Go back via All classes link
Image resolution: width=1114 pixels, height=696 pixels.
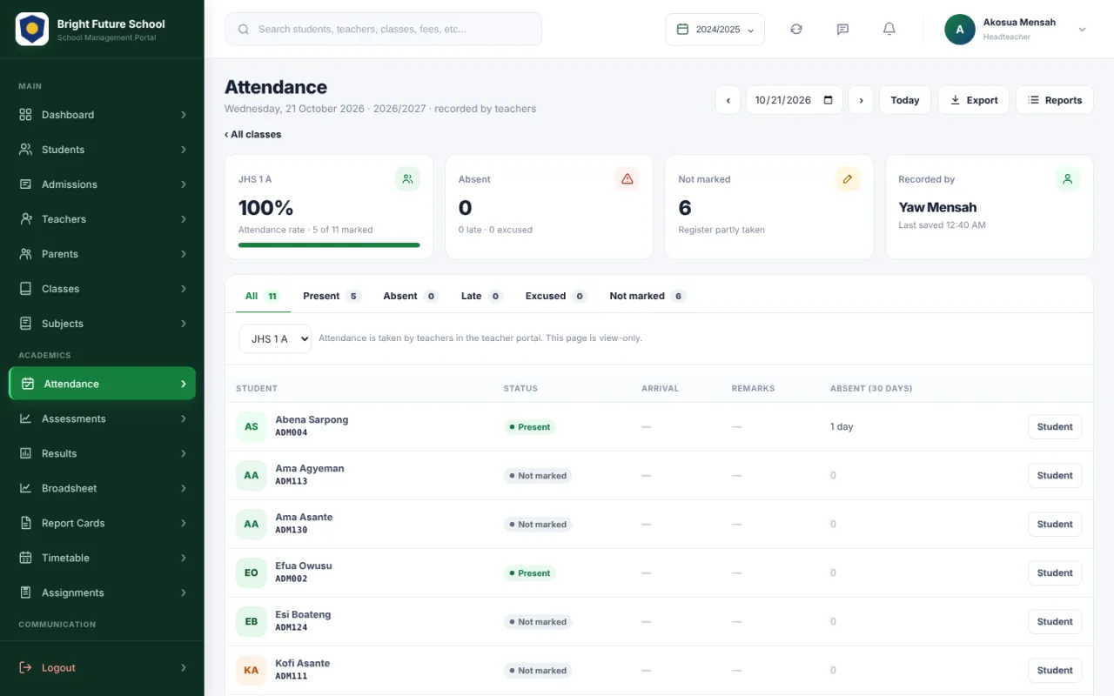click(253, 135)
